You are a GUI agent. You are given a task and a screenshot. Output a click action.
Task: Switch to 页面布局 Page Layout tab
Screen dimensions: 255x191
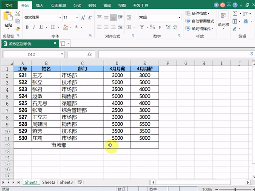pos(58,6)
